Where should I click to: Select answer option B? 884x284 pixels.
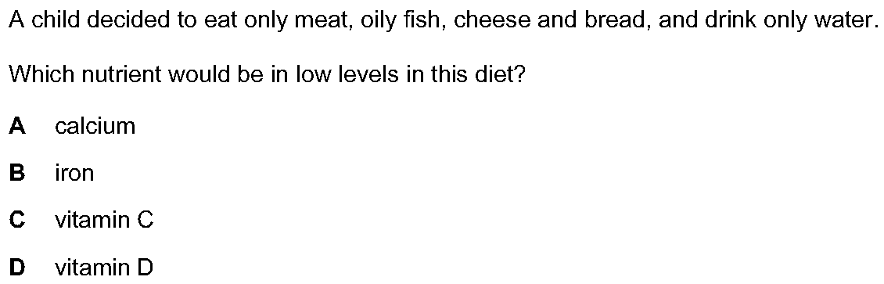pyautogui.click(x=17, y=174)
